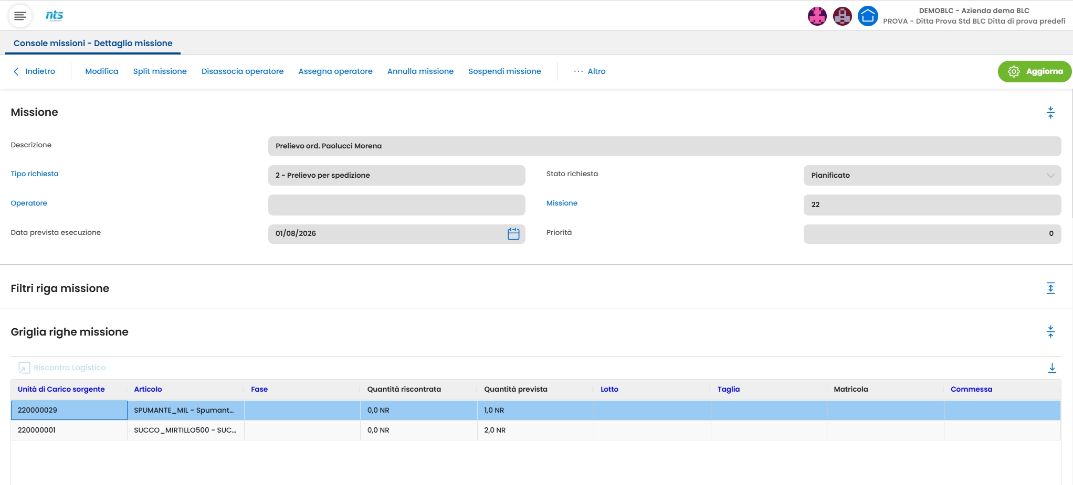The height and width of the screenshot is (485, 1073).
Task: Click the dark red building icon
Action: pos(842,16)
